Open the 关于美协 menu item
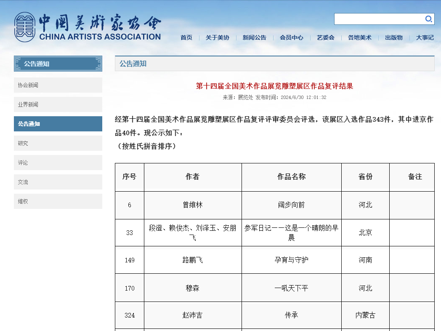The height and width of the screenshot is (331, 441). point(218,37)
